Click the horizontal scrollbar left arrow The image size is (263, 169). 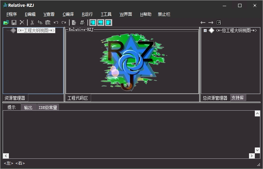click(x=6, y=156)
